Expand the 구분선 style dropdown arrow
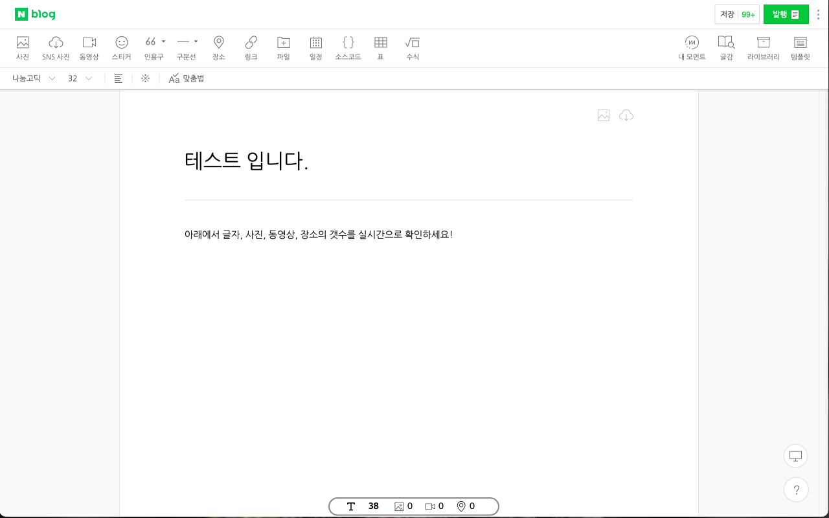This screenshot has width=829, height=518. 196,41
